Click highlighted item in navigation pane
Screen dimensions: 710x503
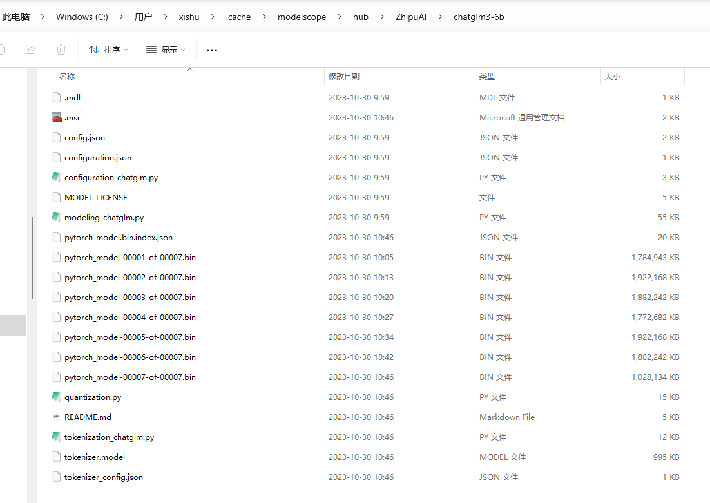(x=13, y=325)
